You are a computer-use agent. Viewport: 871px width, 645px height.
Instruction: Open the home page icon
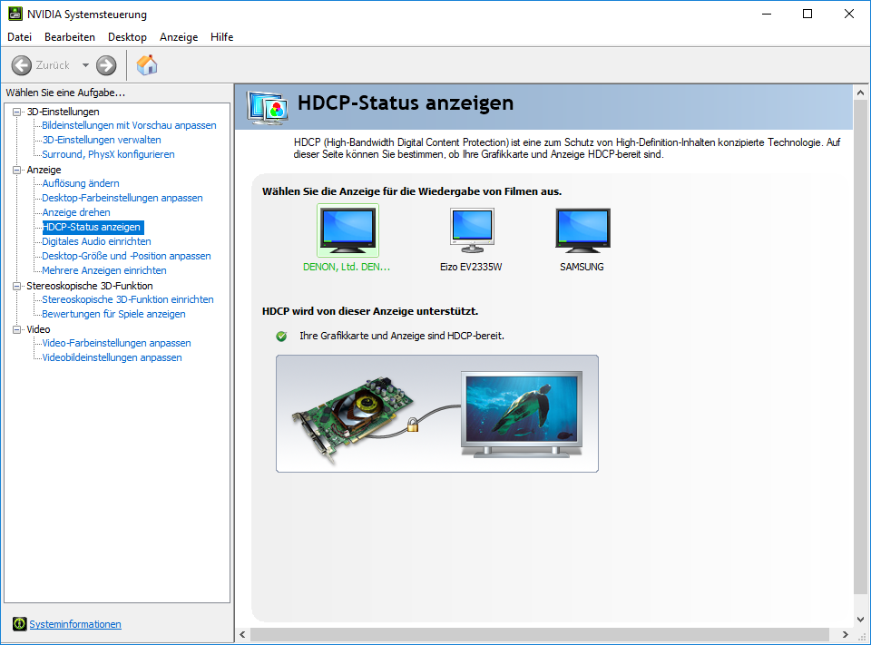pyautogui.click(x=147, y=65)
